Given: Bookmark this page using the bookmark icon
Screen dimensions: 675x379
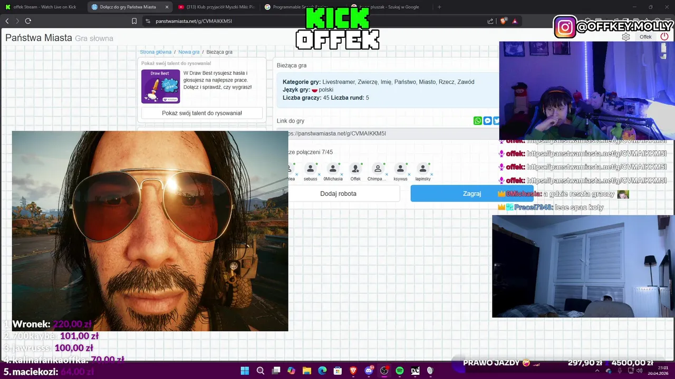Looking at the screenshot, I should point(134,21).
